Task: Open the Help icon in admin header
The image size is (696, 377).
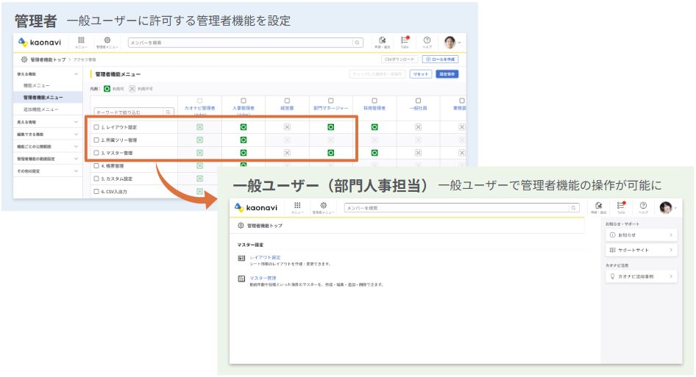Action: [x=427, y=41]
